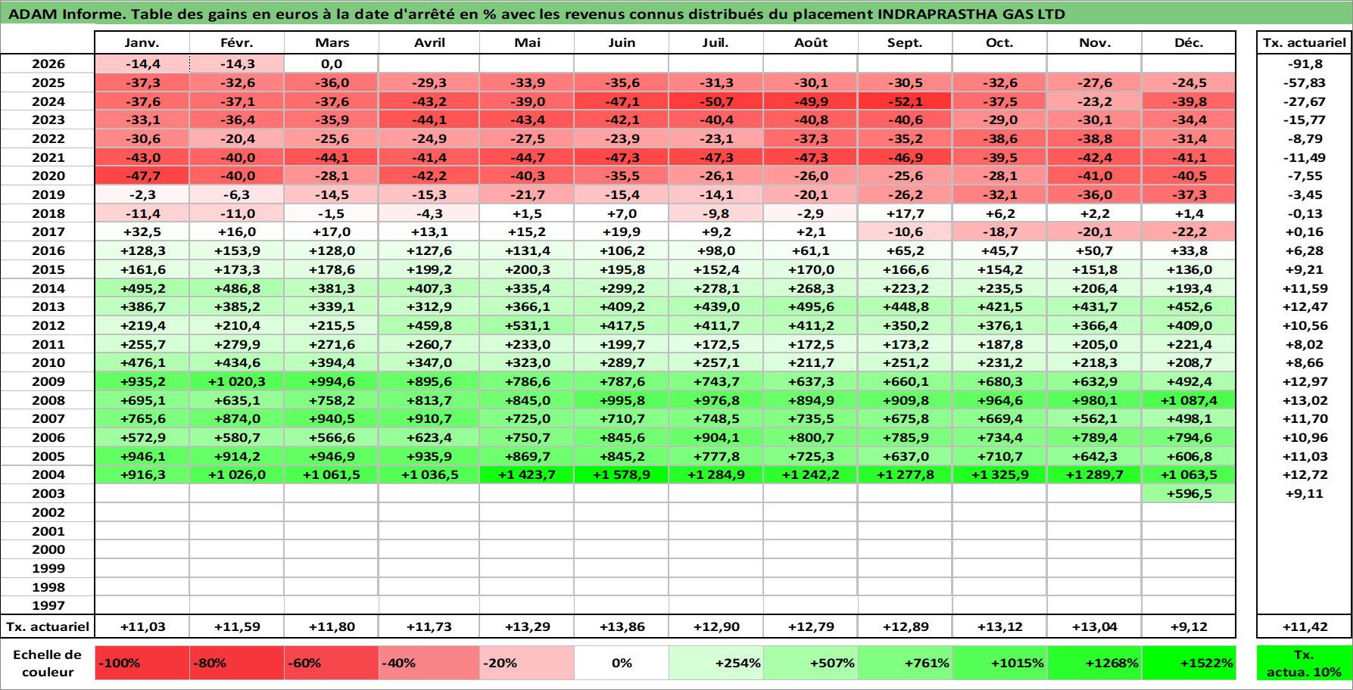
Task: Select the +9,11 actuarial rate for 2003
Action: [x=1305, y=493]
